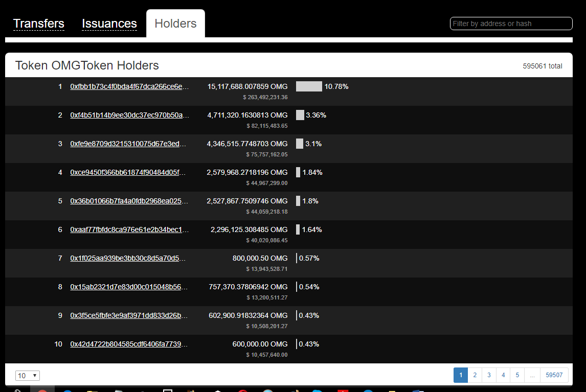Click the USD value $ 44,059,218.18
Screen dimensions: 586x392
(267, 212)
